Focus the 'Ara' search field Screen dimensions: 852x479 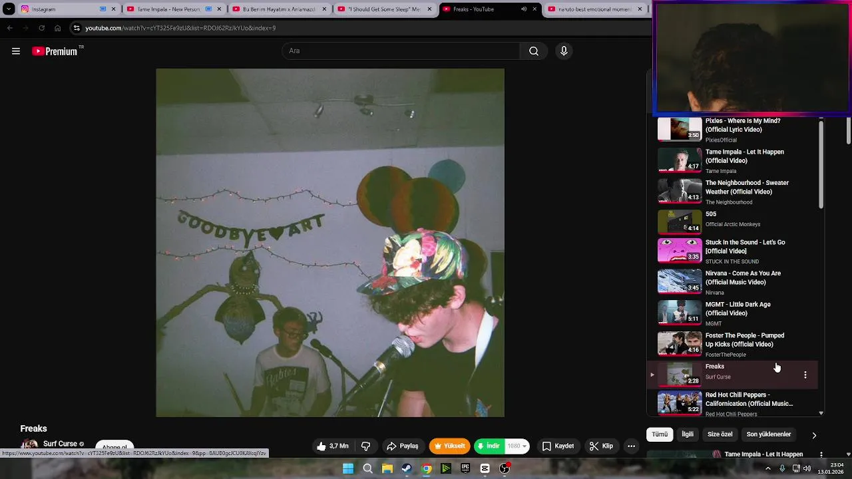tap(401, 51)
